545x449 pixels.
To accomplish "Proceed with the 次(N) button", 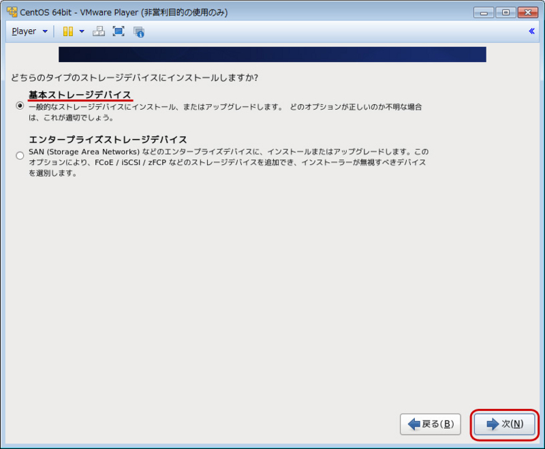I will (504, 424).
